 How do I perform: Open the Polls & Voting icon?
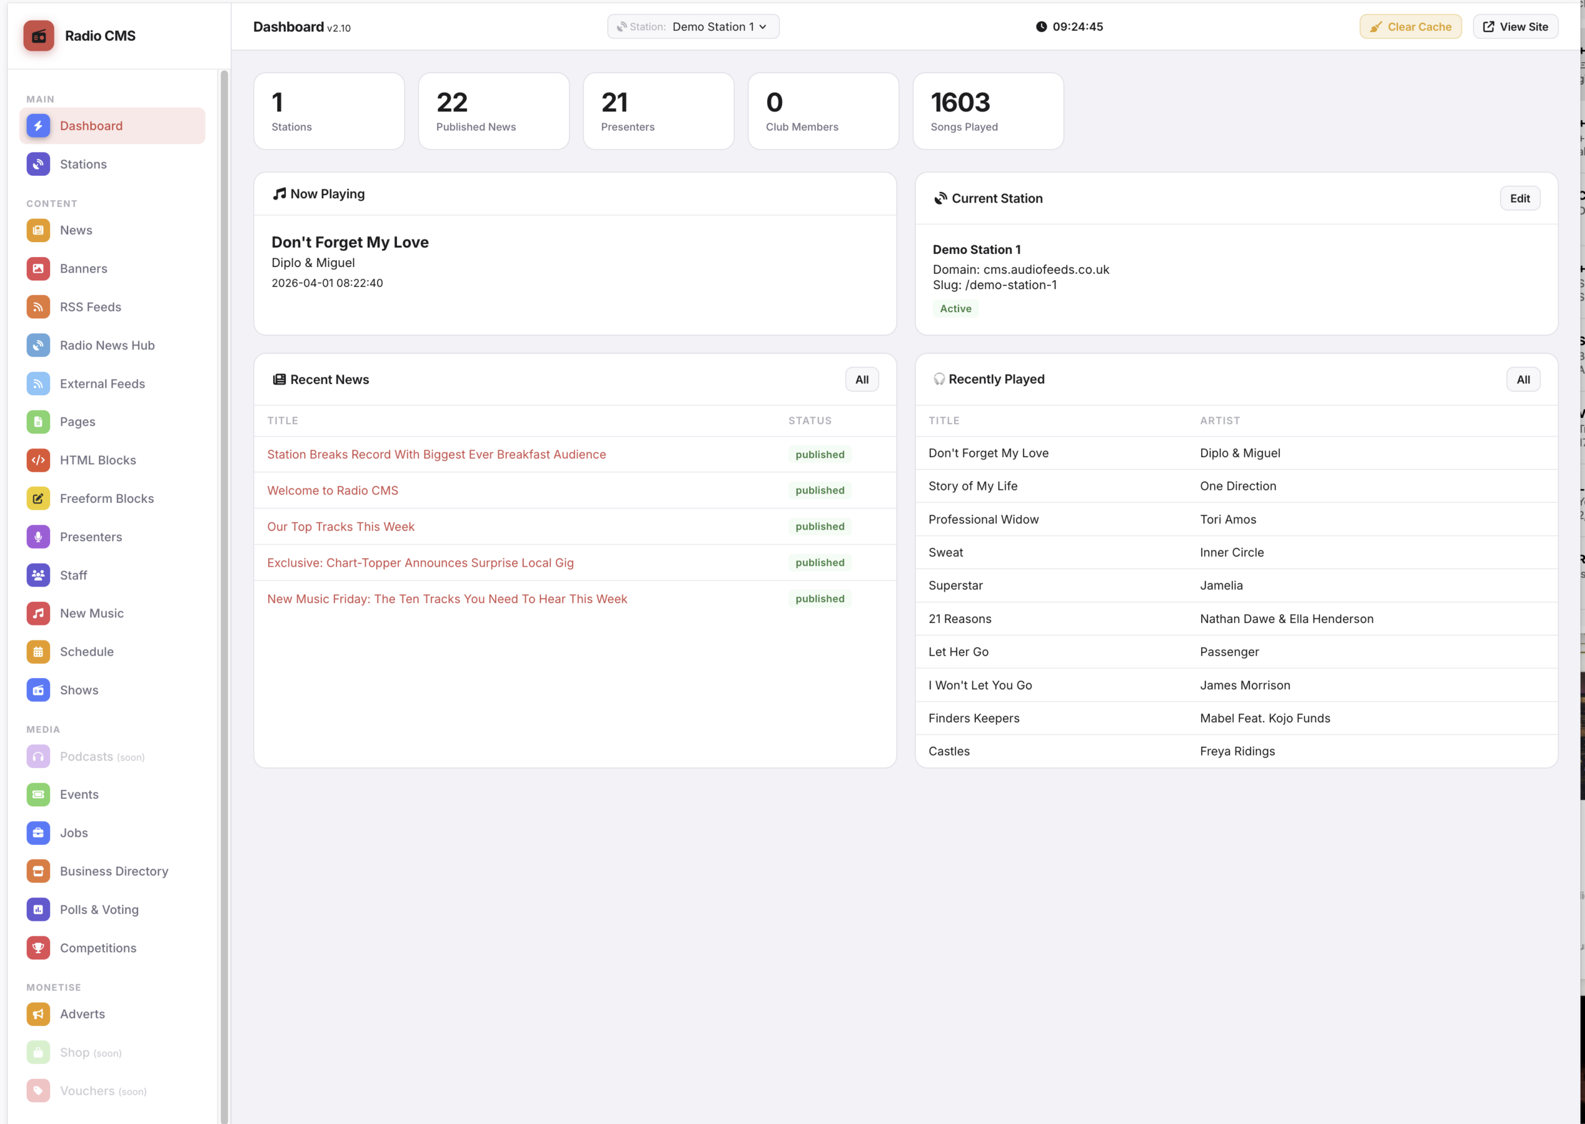coord(38,910)
